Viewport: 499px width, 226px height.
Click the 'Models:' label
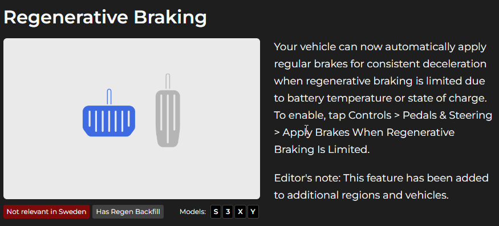[193, 212]
